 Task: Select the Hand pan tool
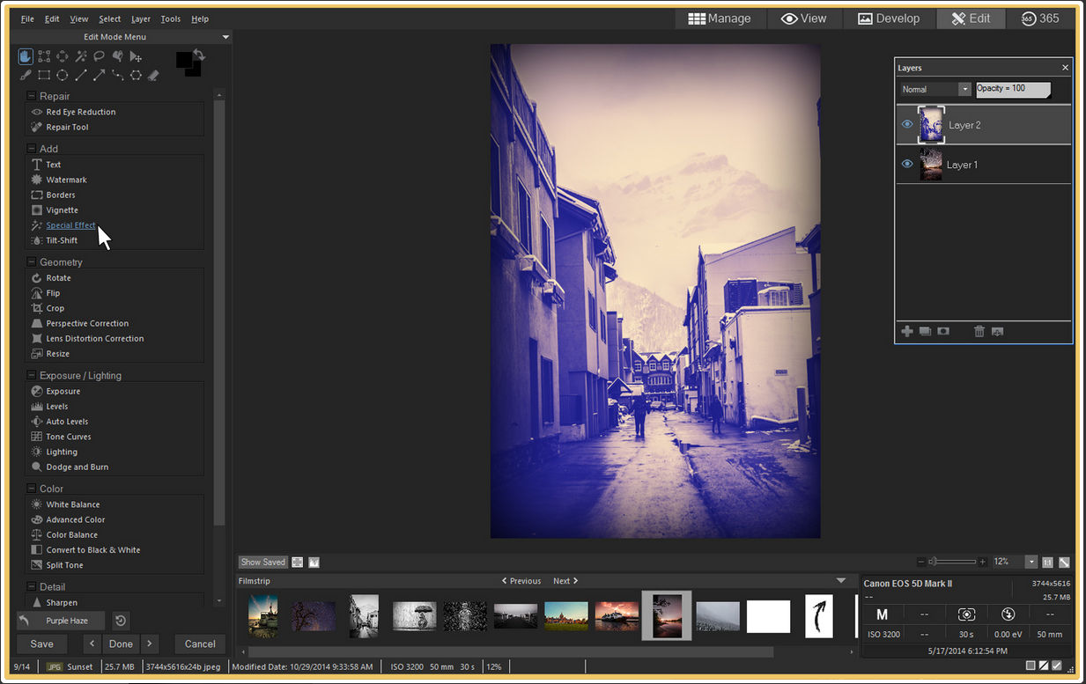pos(26,56)
